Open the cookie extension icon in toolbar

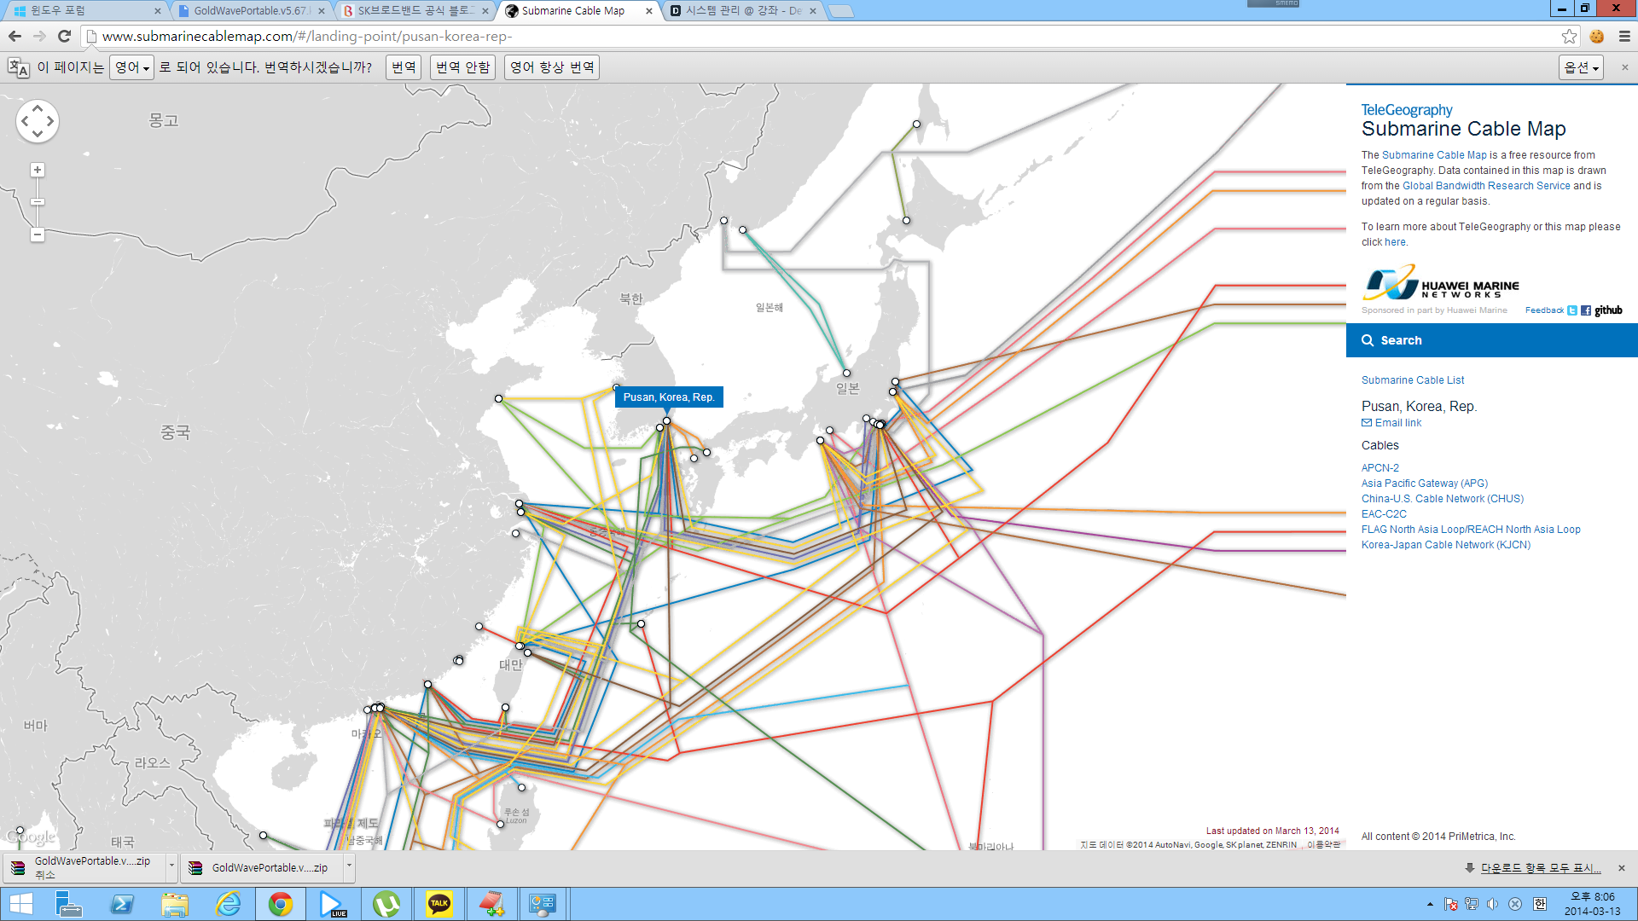[x=1597, y=36]
